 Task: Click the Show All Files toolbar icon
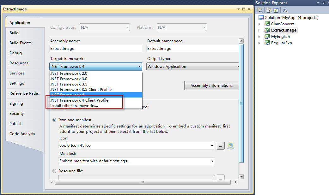coord(269,10)
